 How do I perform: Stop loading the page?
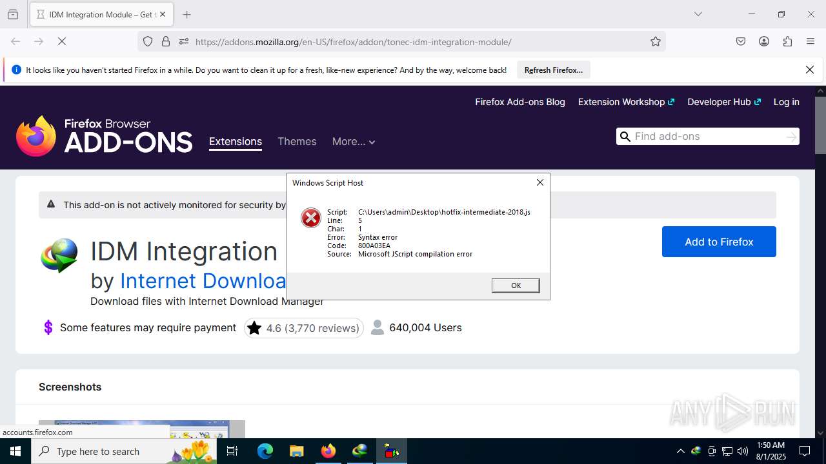pyautogui.click(x=62, y=41)
